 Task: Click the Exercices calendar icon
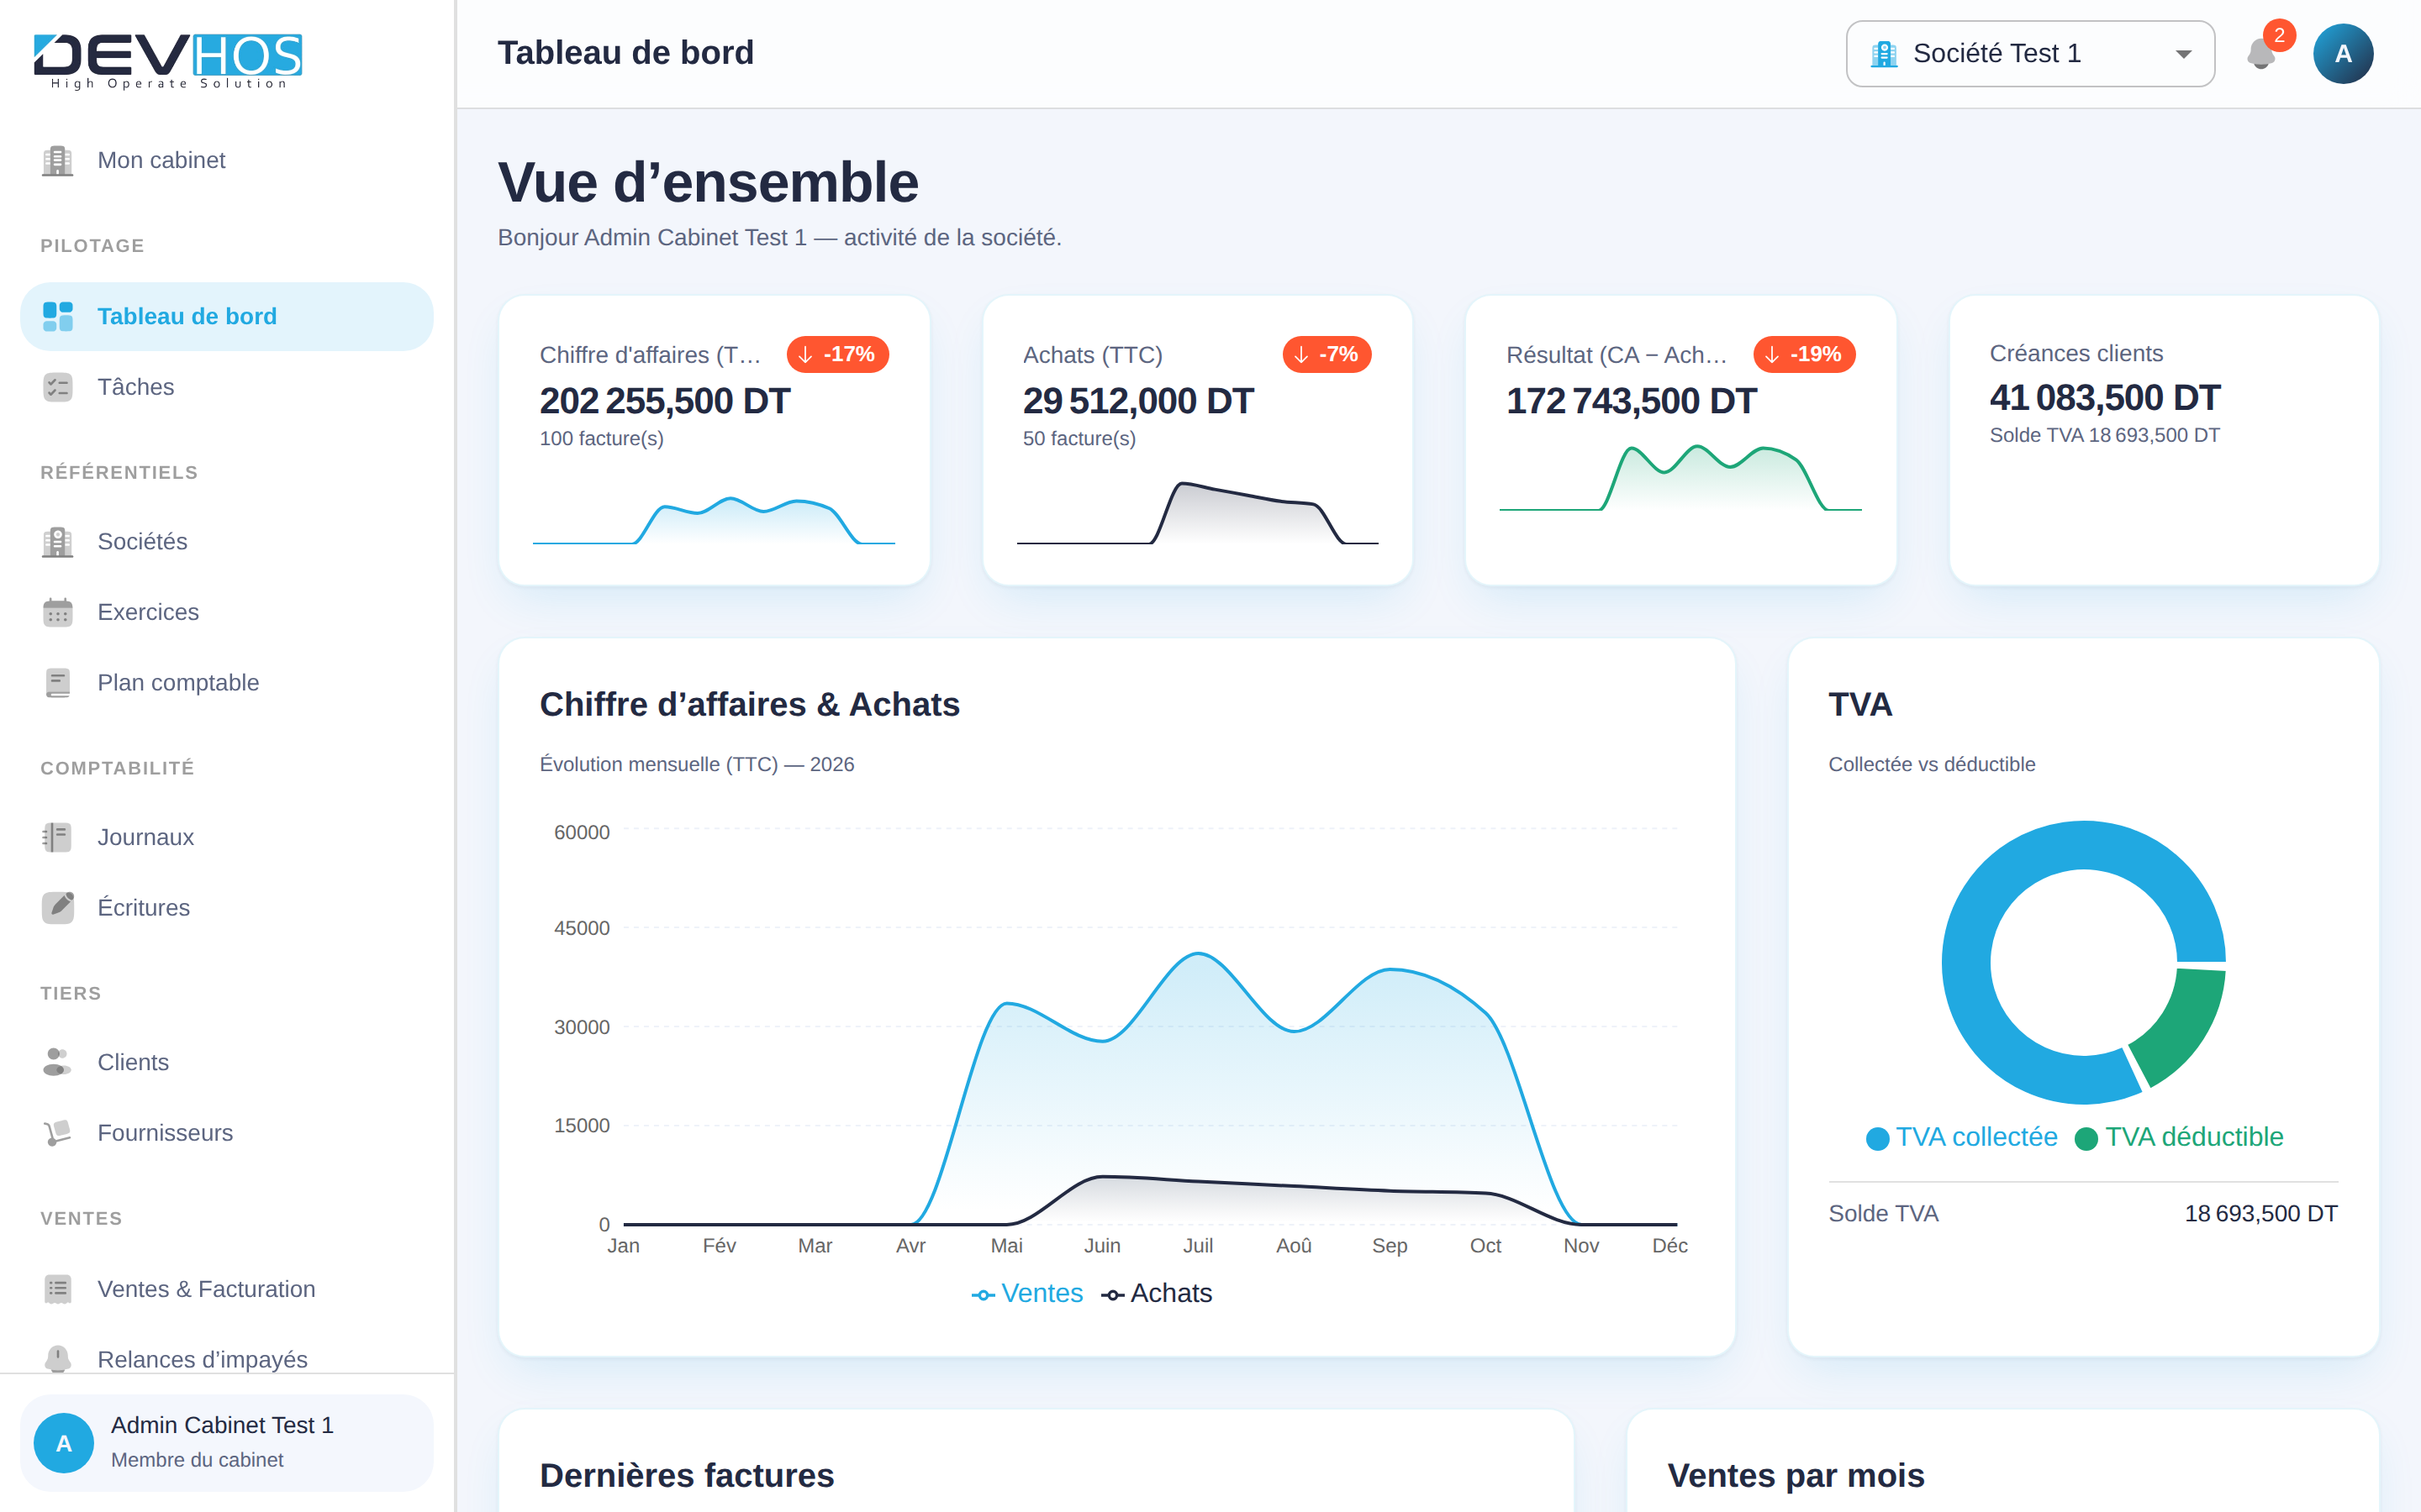(58, 612)
